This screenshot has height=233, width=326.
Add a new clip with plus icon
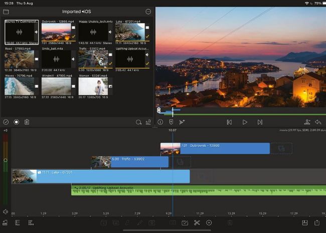click(209, 222)
